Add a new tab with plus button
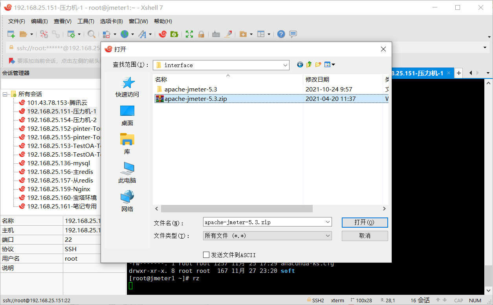Screen dimensions: 493x305 click(458, 73)
